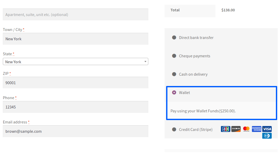This screenshot has width=279, height=157.
Task: Click the Discover card icon
Action: click(x=236, y=129)
